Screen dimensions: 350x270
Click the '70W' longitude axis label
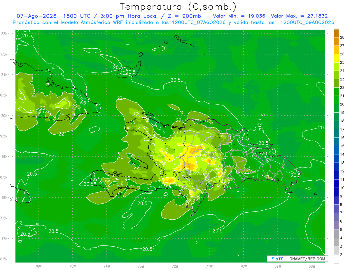(x=244, y=266)
